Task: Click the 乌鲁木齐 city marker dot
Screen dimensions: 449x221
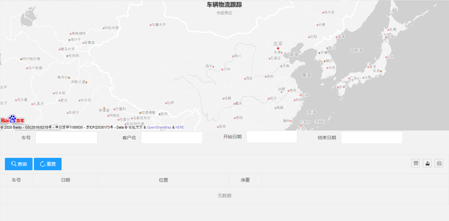Action: [150, 25]
